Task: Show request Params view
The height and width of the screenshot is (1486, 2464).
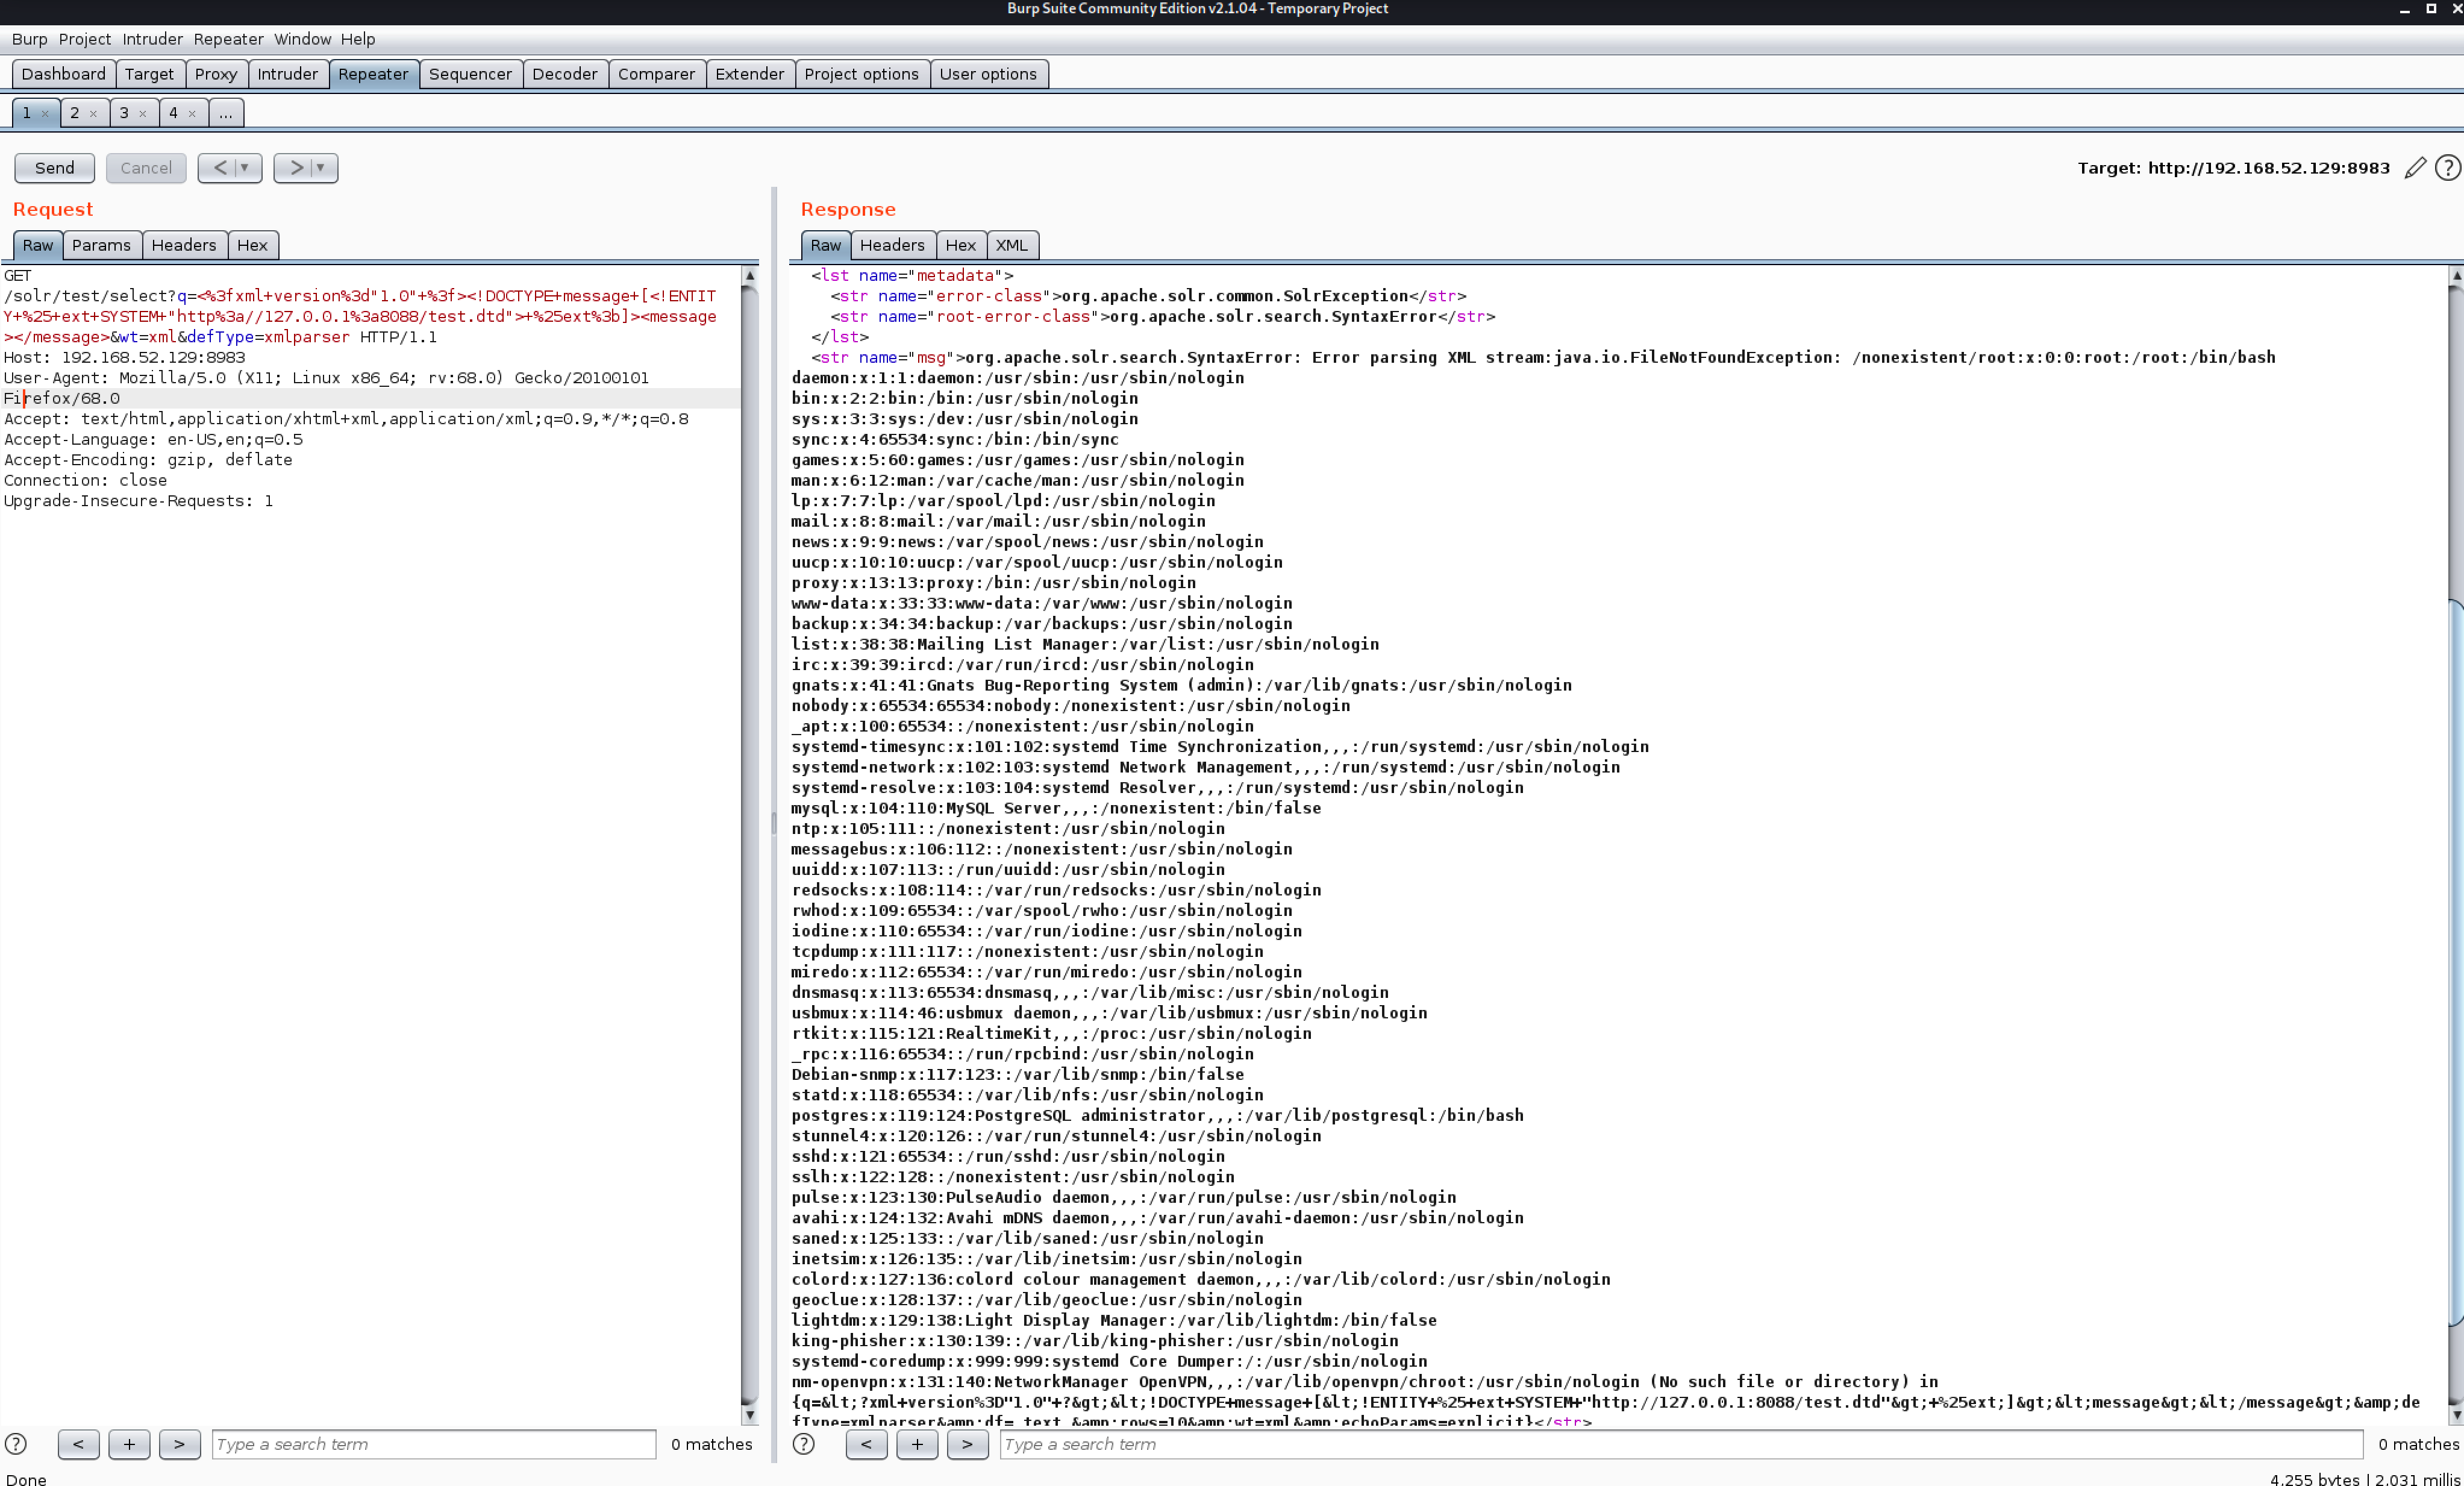Action: (101, 245)
